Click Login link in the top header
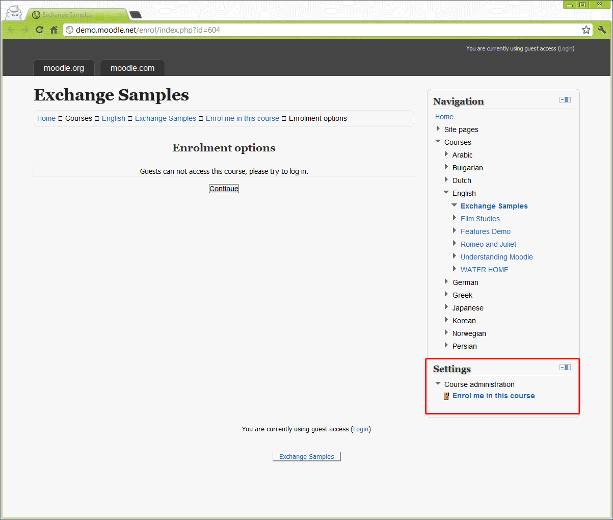Screen dimensions: 613x520 (x=566, y=48)
